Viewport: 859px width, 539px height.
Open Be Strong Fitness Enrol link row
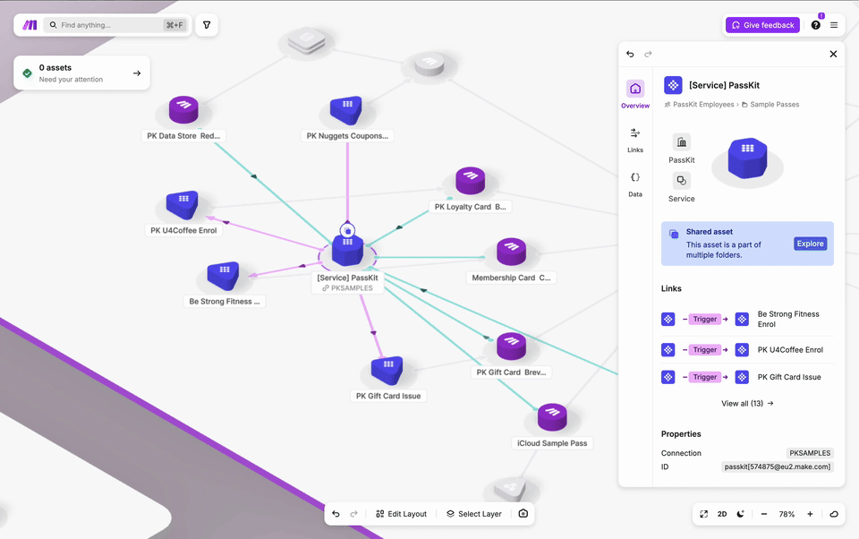(x=747, y=319)
